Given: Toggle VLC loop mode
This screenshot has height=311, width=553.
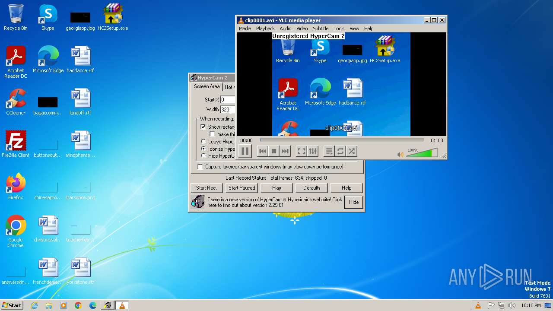Looking at the screenshot, I should (340, 151).
